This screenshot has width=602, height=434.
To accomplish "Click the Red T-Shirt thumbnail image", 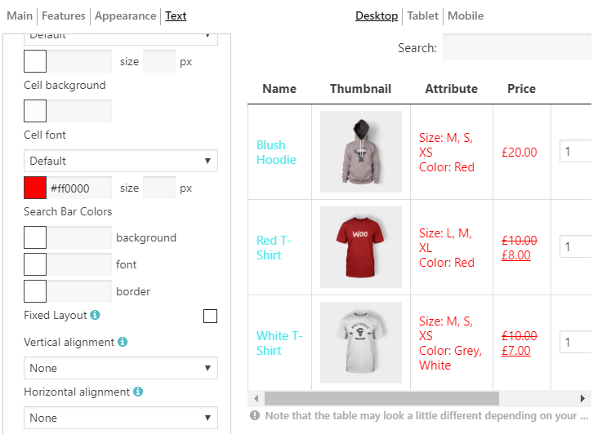I will (361, 247).
